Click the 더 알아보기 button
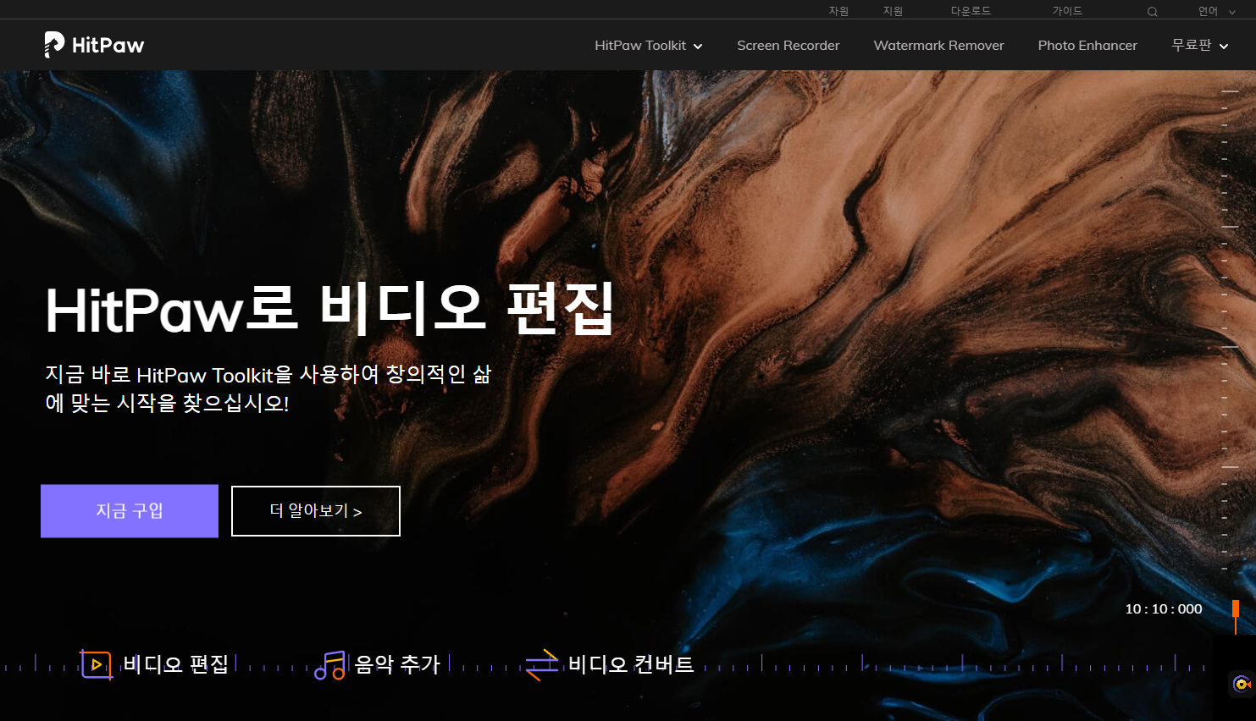 (x=316, y=511)
